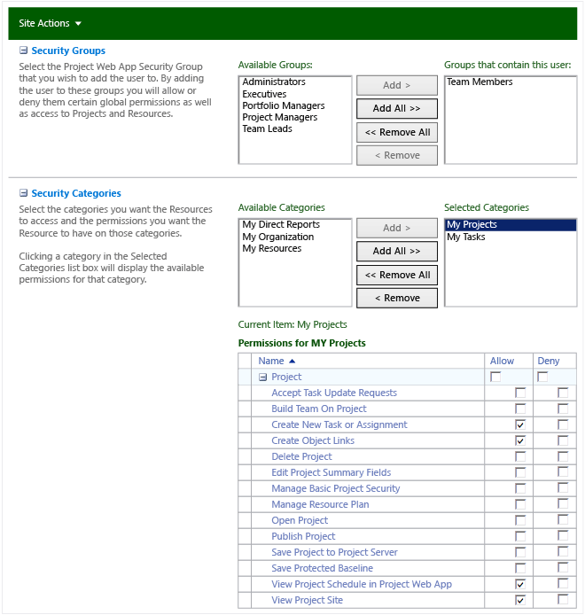Click < Remove for Security Categories
The image size is (585, 615).
397,298
